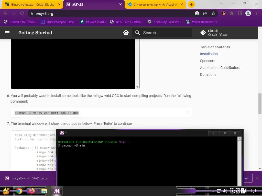Open the hamburger navigation menu
The width and height of the screenshot is (262, 196).
7,33
